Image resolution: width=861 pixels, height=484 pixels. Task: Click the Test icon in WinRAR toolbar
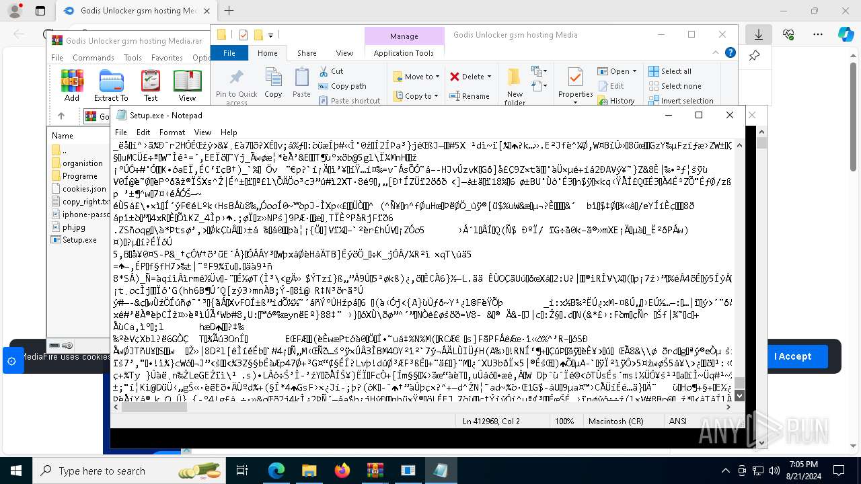click(x=151, y=85)
